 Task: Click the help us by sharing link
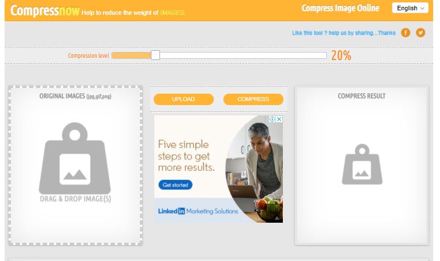coord(344,33)
